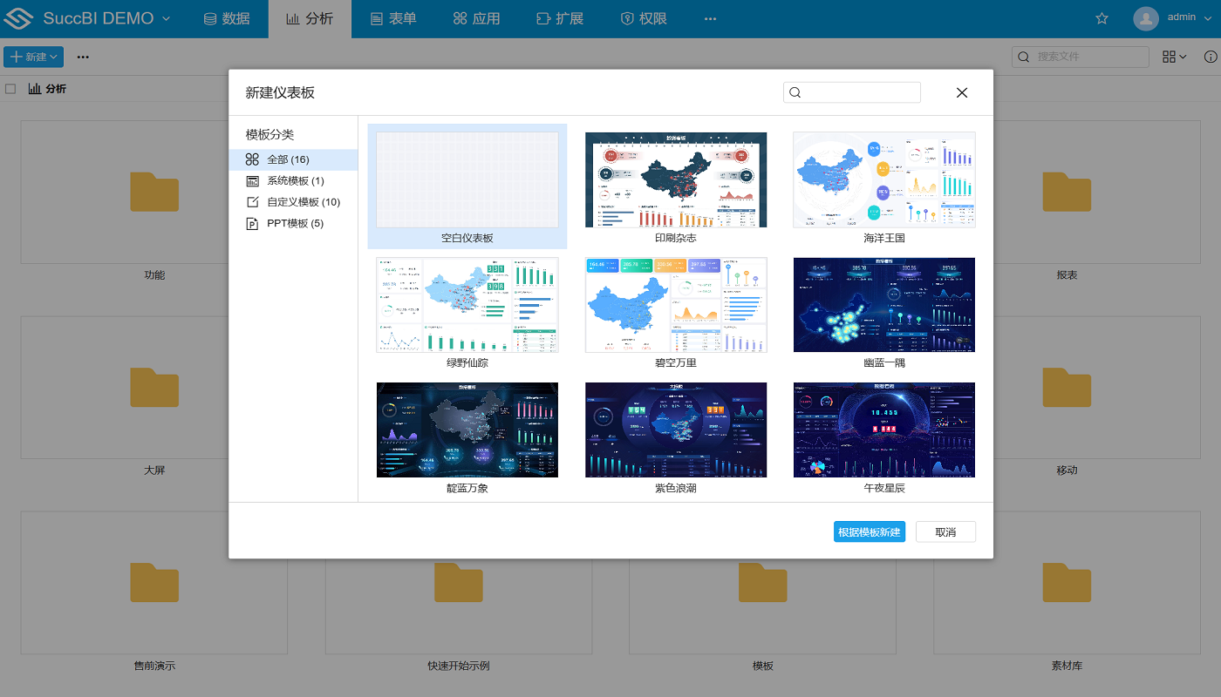Click the favorites star icon
Viewport: 1221px width, 697px height.
click(1102, 18)
